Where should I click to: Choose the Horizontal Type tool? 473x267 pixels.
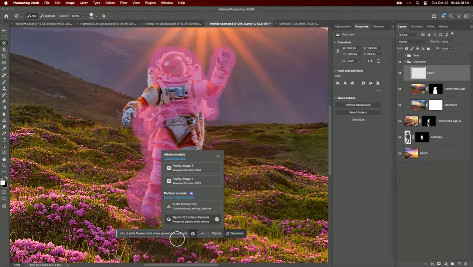tap(4, 140)
